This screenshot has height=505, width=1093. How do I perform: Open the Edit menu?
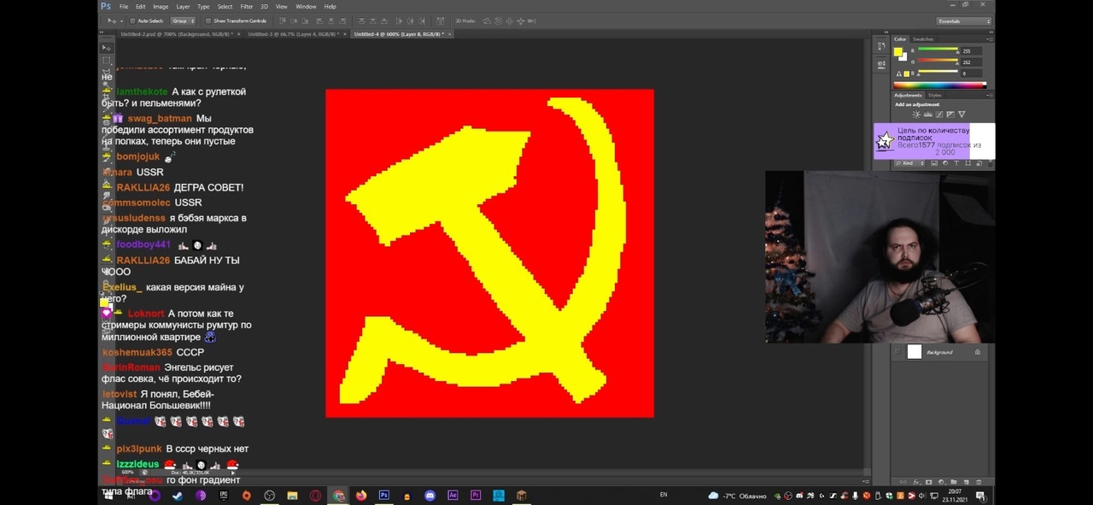coord(141,6)
